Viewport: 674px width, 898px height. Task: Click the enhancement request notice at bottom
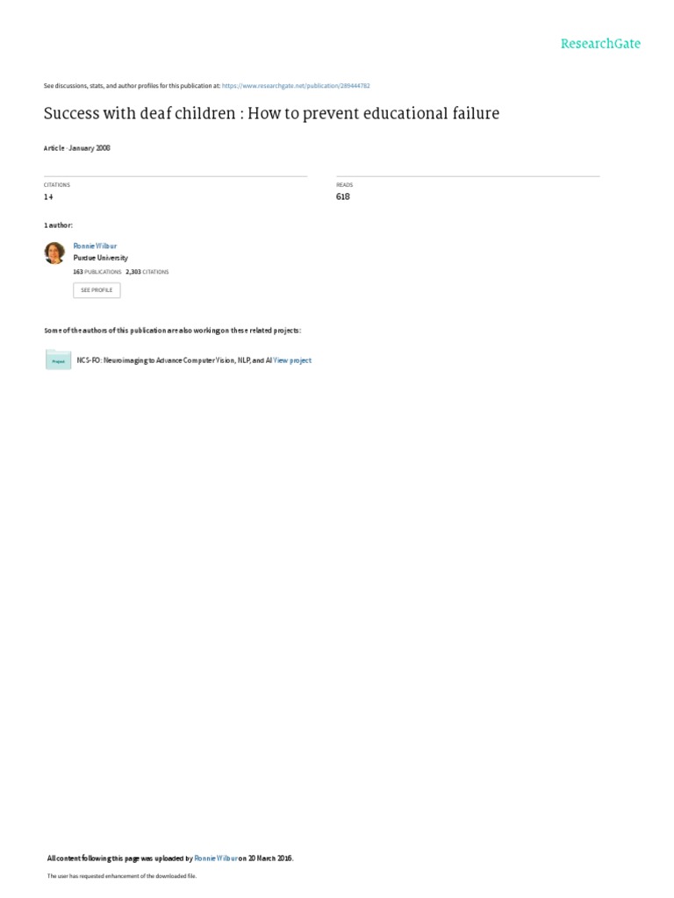[121, 876]
